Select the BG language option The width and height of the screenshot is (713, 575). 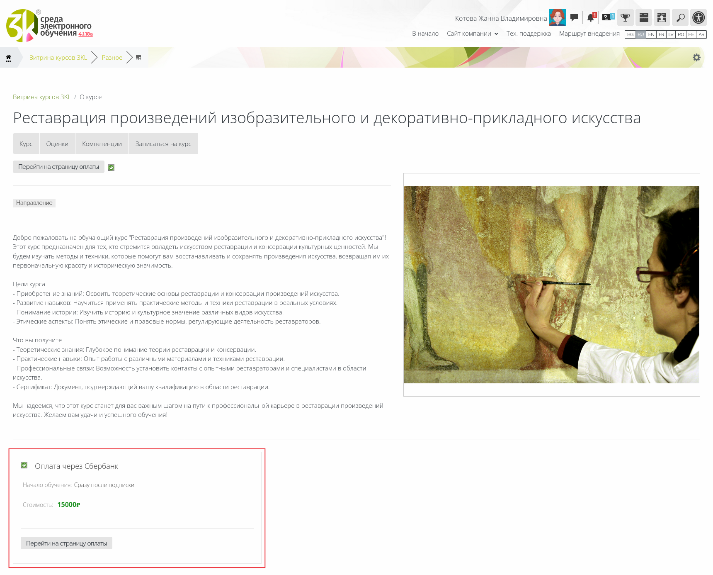coord(630,34)
